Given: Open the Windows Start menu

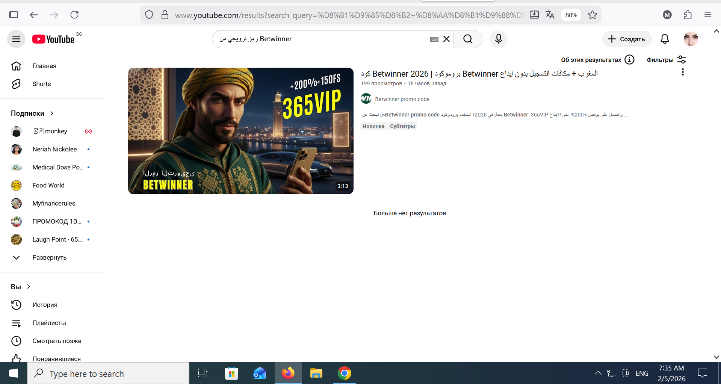Looking at the screenshot, I should [14, 373].
